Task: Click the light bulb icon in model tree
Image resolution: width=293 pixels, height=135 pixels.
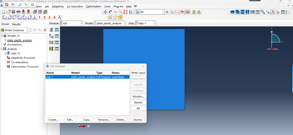Action: tap(45, 30)
